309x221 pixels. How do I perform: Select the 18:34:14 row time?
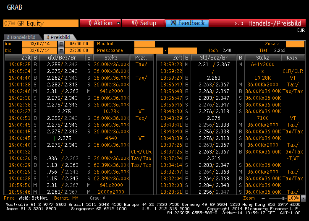click(171, 165)
